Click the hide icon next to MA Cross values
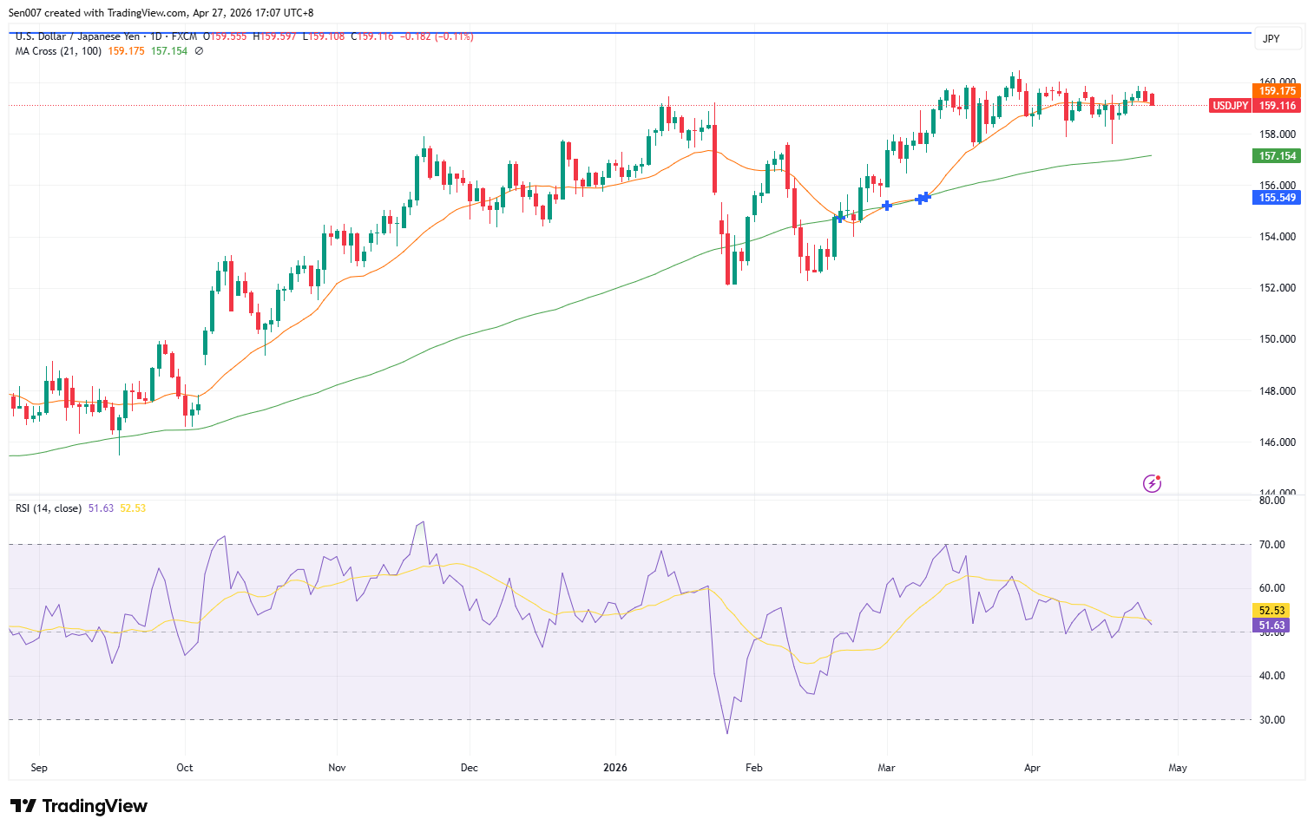 point(198,51)
